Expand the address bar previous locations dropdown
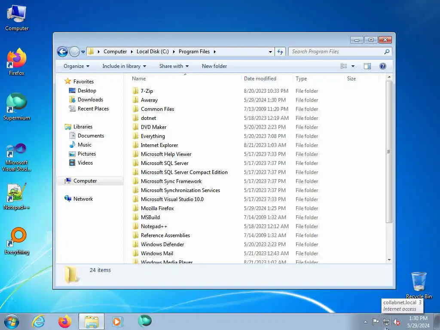The width and height of the screenshot is (440, 330). [x=270, y=52]
